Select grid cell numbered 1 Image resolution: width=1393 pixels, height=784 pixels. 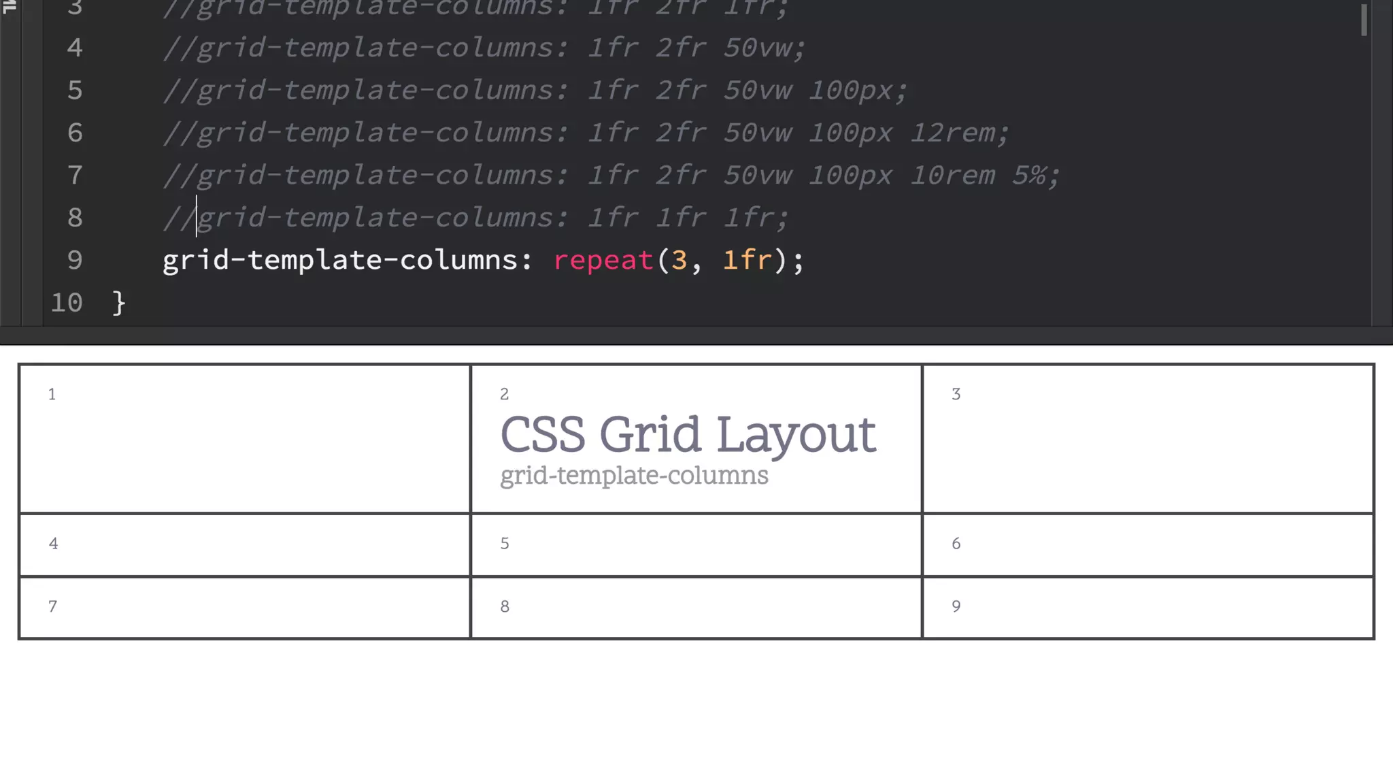click(245, 439)
